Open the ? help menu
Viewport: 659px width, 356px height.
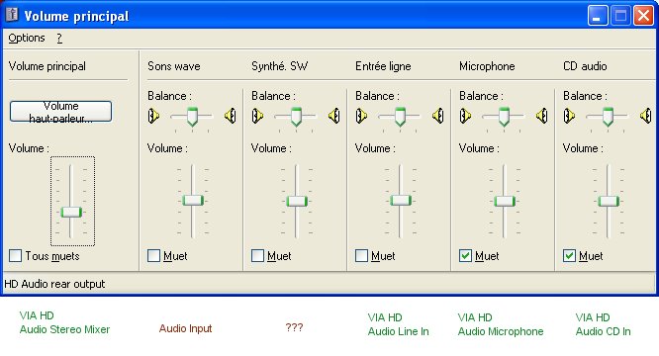click(x=59, y=38)
